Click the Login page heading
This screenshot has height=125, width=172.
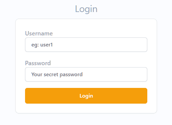(86, 9)
